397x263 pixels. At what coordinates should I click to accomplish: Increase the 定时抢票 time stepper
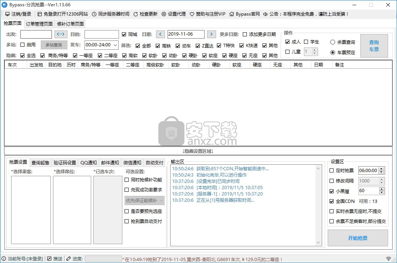[381, 169]
